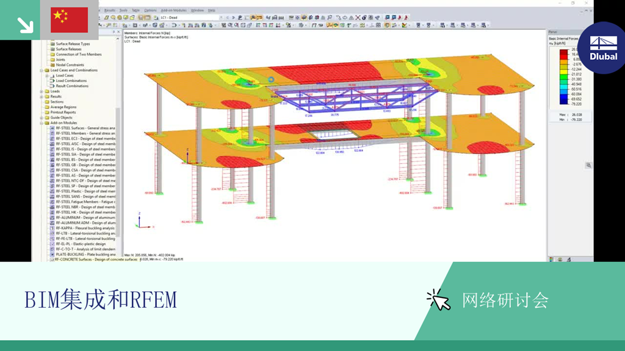Select Load Combinations in navigator
The image size is (625, 351).
coord(71,80)
